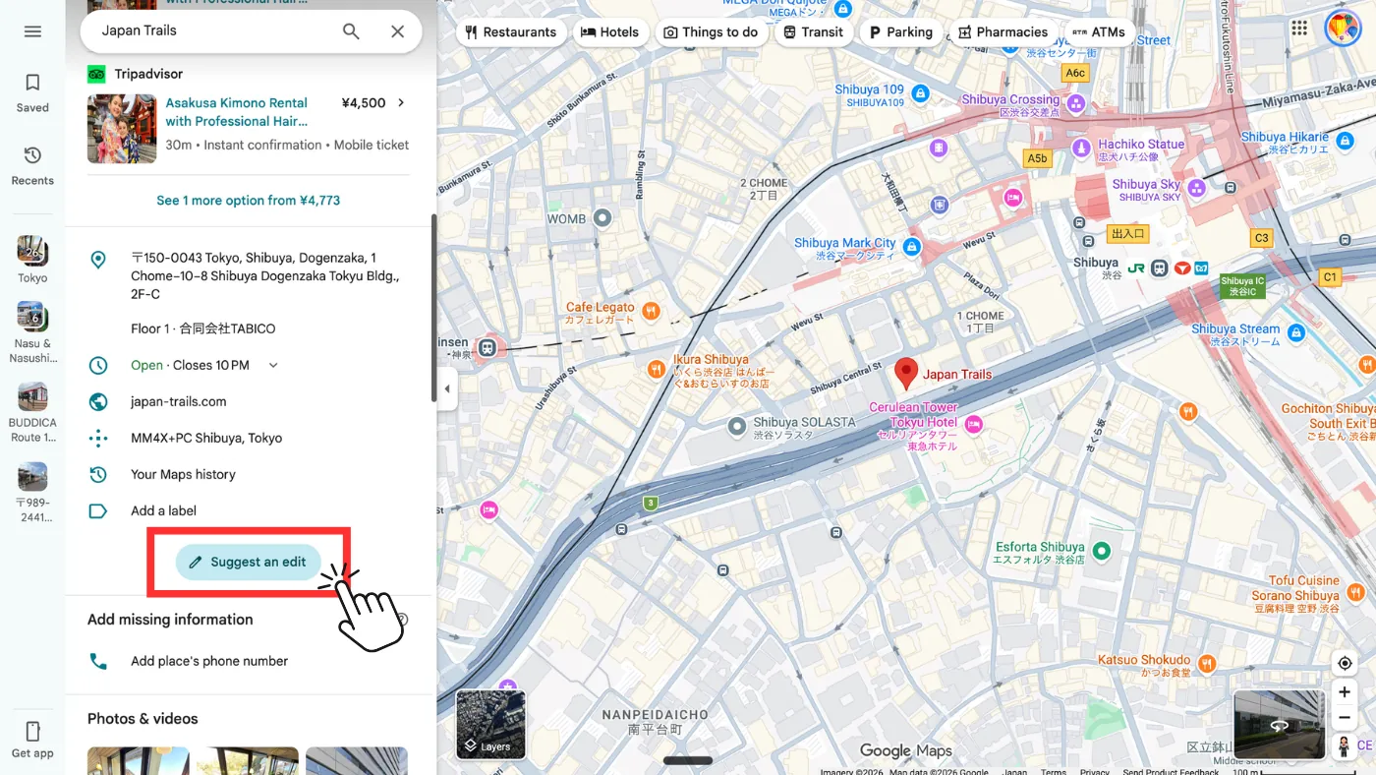The height and width of the screenshot is (775, 1376).
Task: Click the Shibuya 109 shopping marker
Action: [921, 93]
